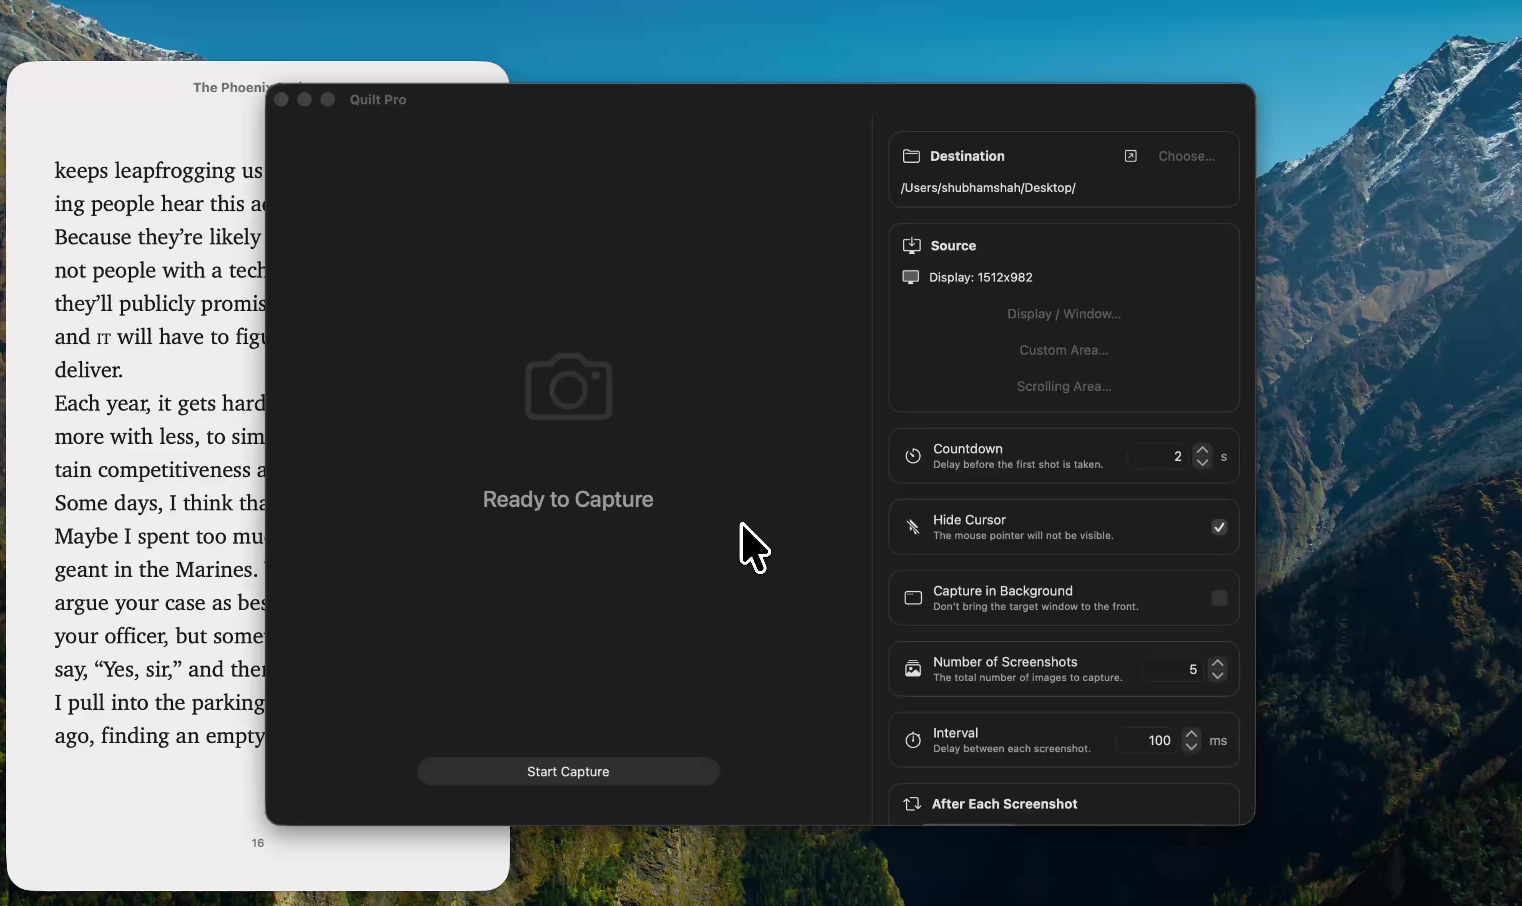Click the Ready to Capture text
1522x906 pixels.
coord(568,500)
